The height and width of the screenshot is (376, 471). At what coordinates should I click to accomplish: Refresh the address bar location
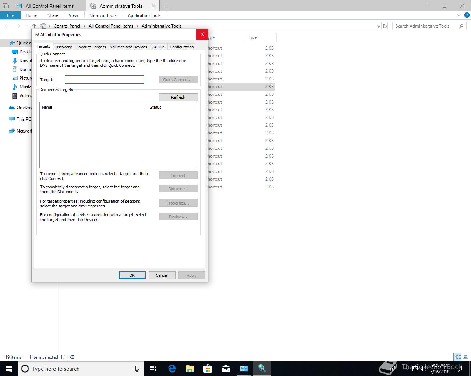point(385,26)
